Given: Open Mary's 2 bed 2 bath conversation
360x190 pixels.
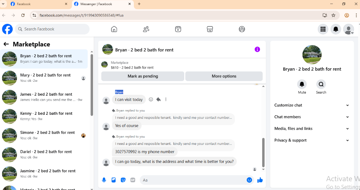Looking at the screenshot, I should (x=44, y=78).
